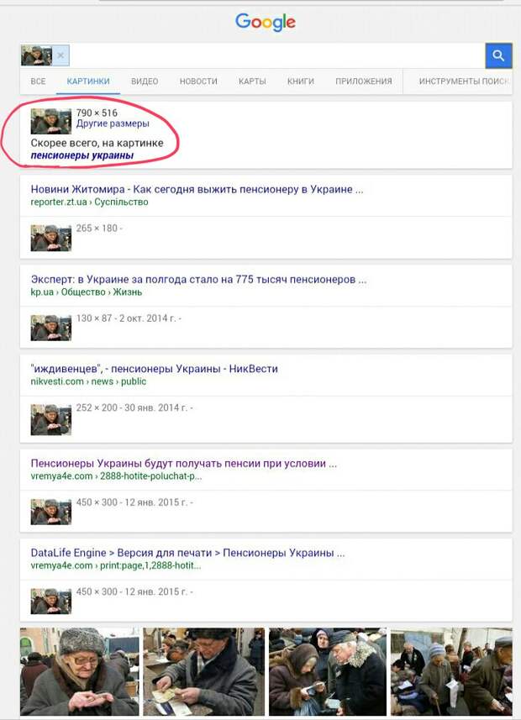The height and width of the screenshot is (720, 521).
Task: Click the 265 × 180 result thumbnail
Action: click(51, 238)
